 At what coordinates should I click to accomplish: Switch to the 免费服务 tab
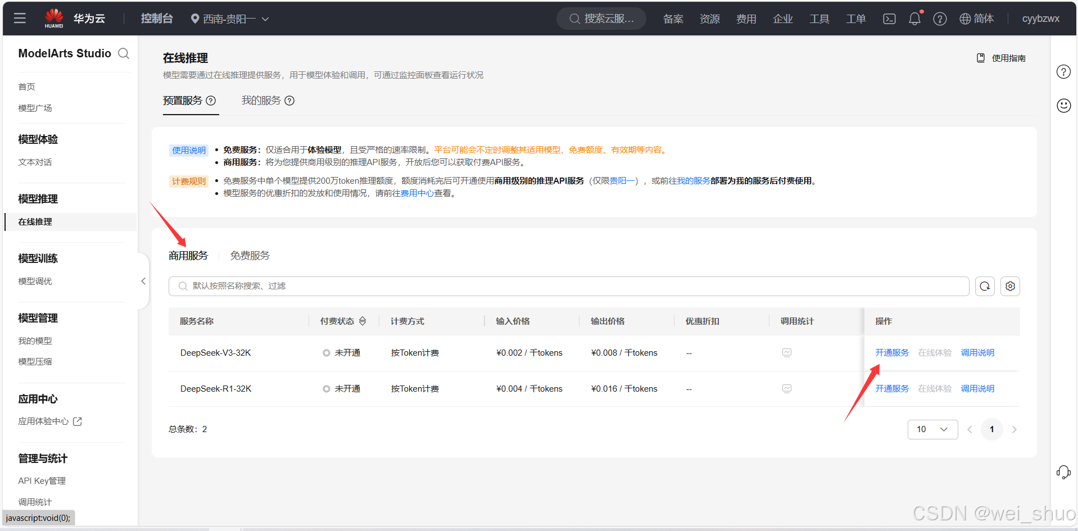pos(250,256)
